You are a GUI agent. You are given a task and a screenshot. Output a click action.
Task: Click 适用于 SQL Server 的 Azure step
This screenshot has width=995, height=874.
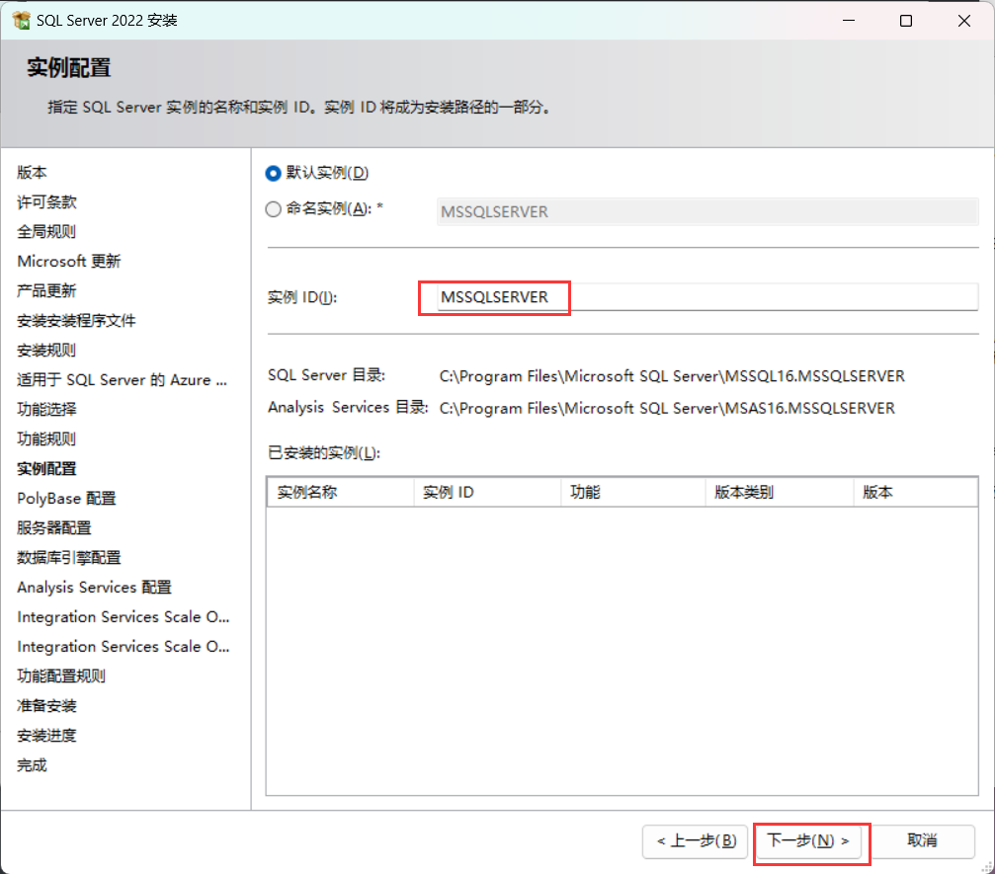(x=122, y=380)
